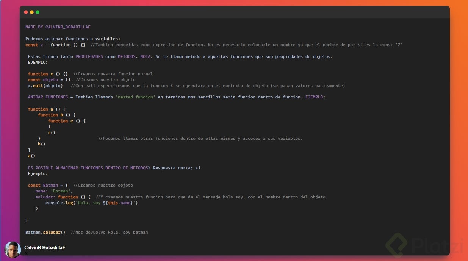Click the comment 'Podemos llamar otras funciones dentro'
This screenshot has width=468, height=261.
(200, 138)
